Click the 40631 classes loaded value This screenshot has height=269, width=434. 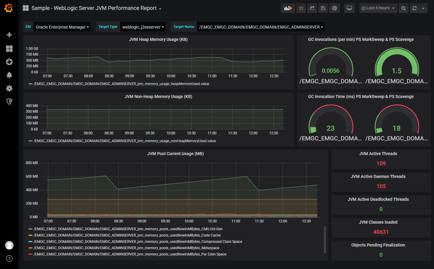pyautogui.click(x=381, y=232)
